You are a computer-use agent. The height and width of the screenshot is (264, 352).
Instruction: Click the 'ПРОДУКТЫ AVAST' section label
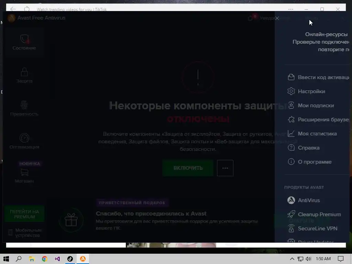304,187
